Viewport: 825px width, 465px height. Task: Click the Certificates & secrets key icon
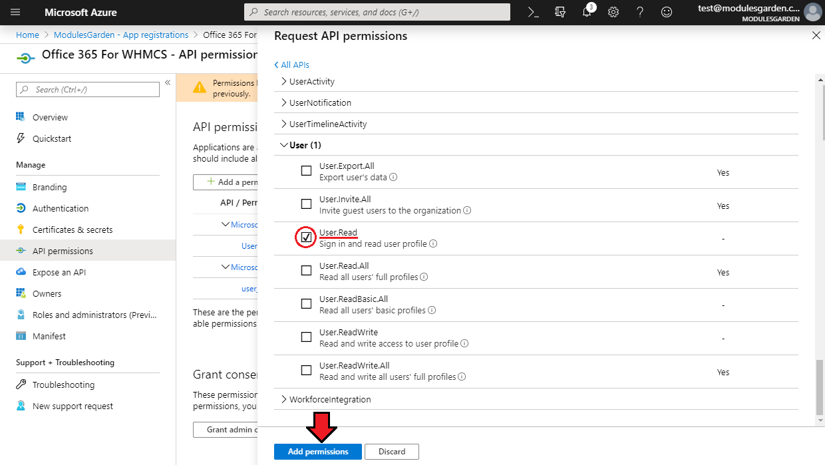tap(21, 230)
